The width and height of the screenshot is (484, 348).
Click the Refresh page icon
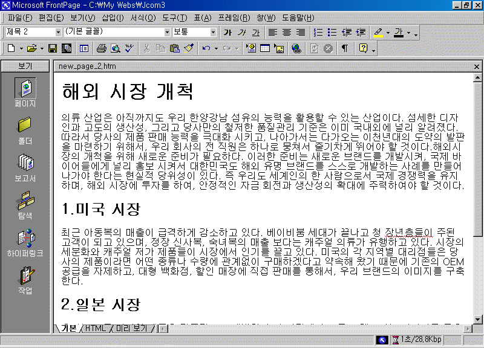coord(314,48)
